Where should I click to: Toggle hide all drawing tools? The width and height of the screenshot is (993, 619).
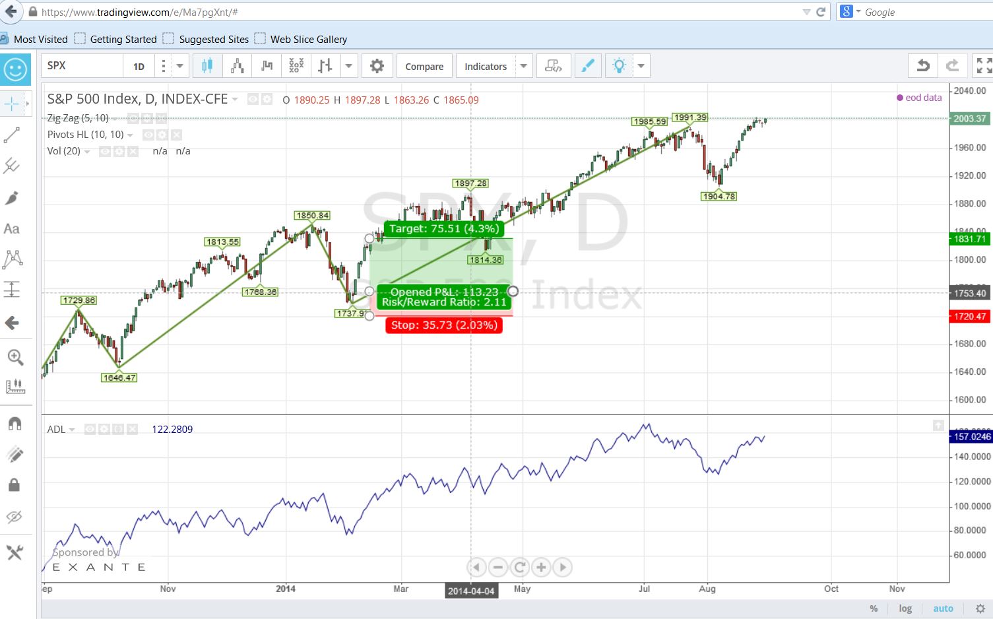[x=15, y=517]
